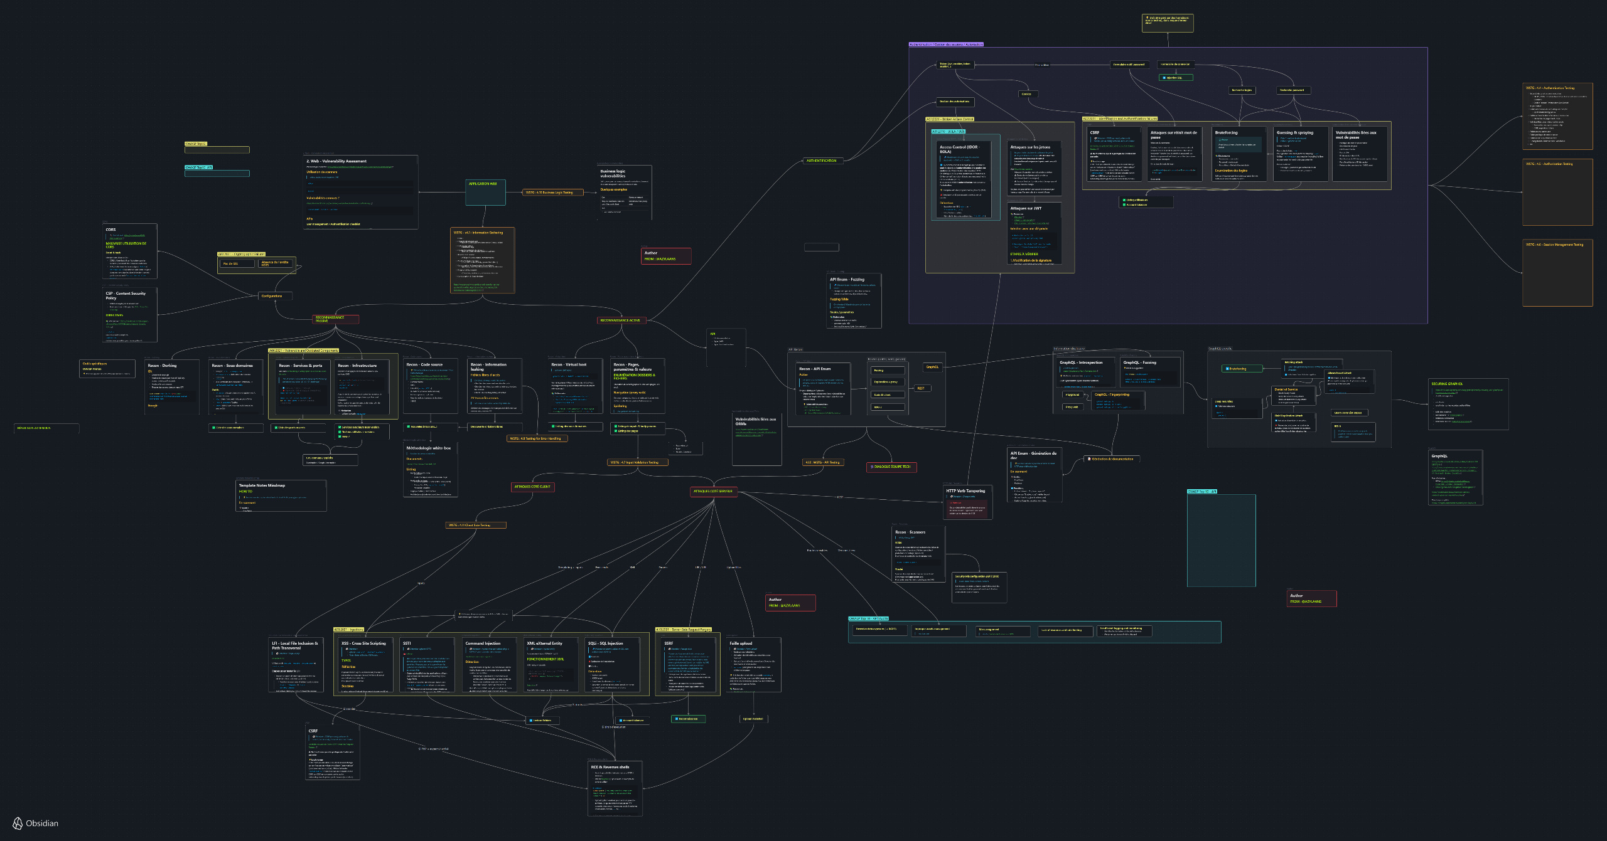Toggle the 'Liste des sous domaines' checkbox
The width and height of the screenshot is (1607, 841).
pos(213,428)
